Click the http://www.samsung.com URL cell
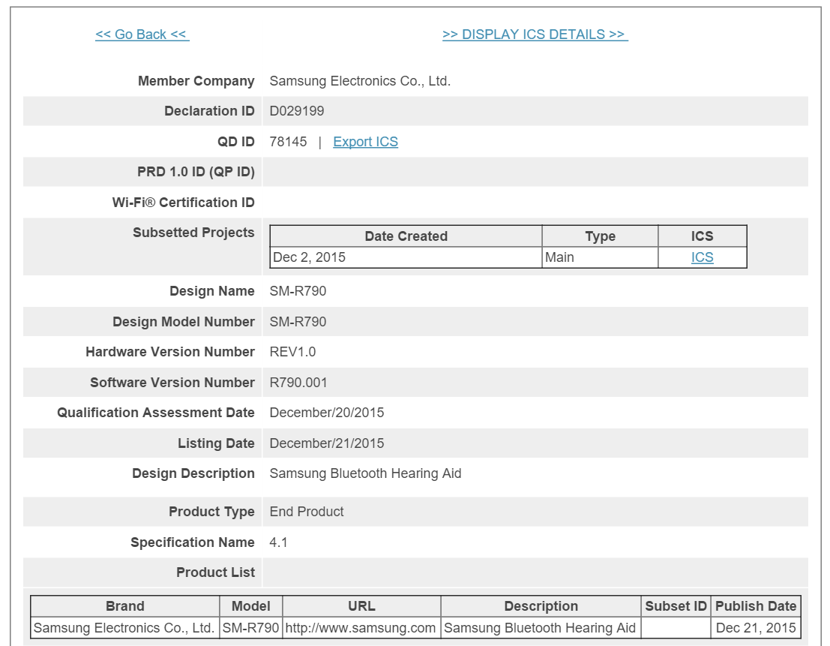830x646 pixels. coord(361,628)
